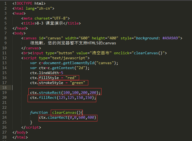Click the function keyword on line 23
This screenshot has width=192, height=141.
coord(39,113)
